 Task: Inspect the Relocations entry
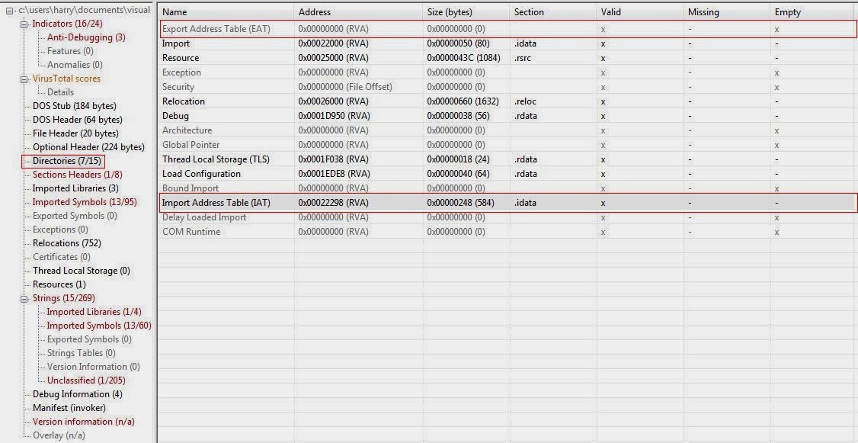64,243
